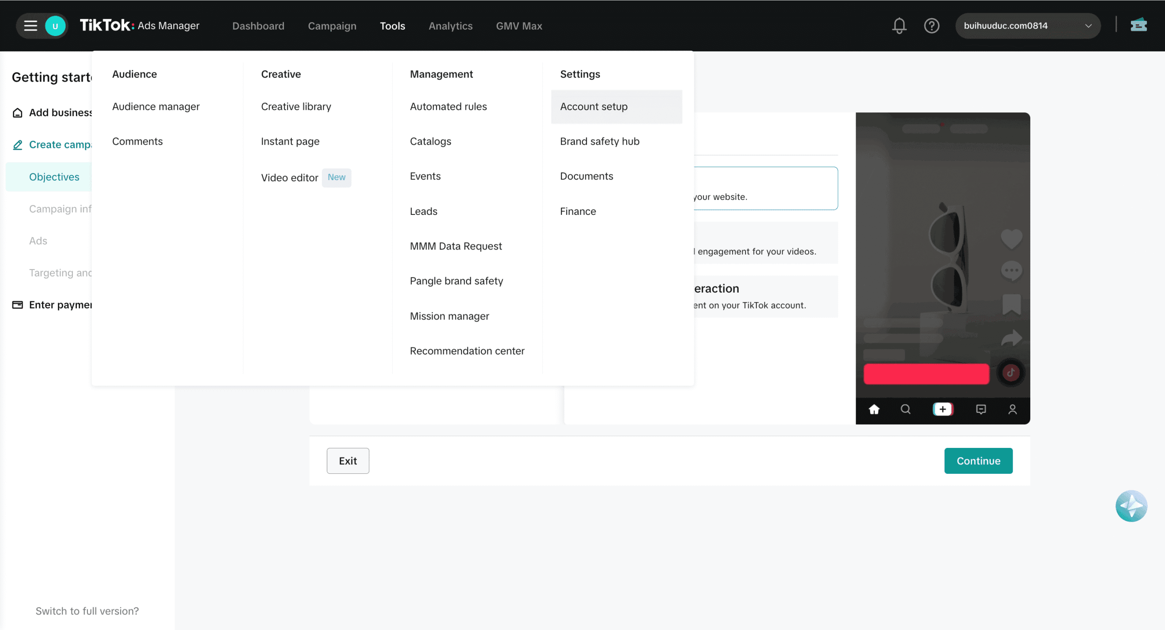Open the help question mark icon
Screen dimensions: 1165x630
pos(932,26)
